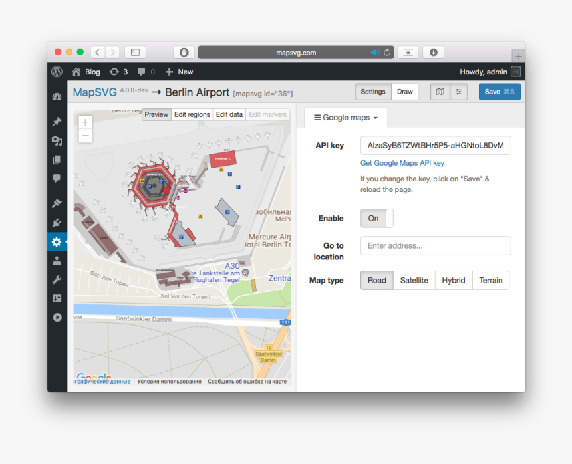Click the Tankstelle am Flughafen Tegel label
Screen dimensions: 572x464
tap(216, 276)
